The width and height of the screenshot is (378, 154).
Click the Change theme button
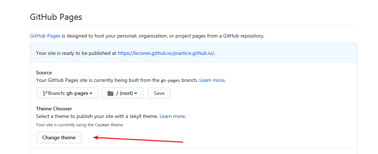click(x=59, y=137)
